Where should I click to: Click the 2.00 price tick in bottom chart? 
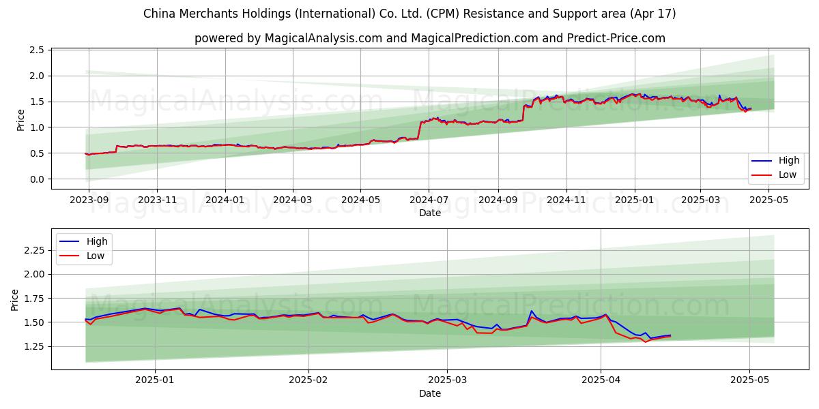point(34,274)
